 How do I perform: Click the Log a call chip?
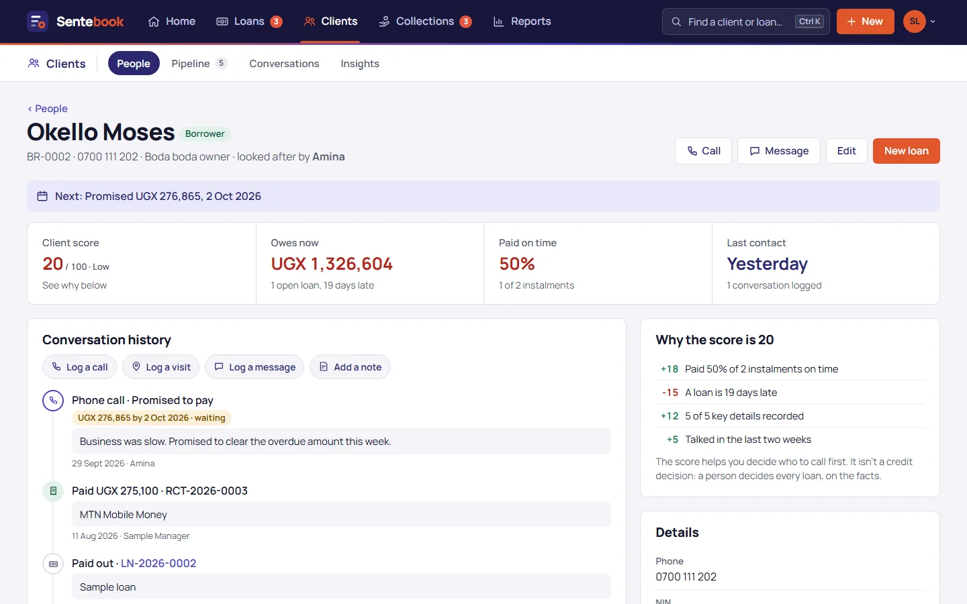[80, 367]
